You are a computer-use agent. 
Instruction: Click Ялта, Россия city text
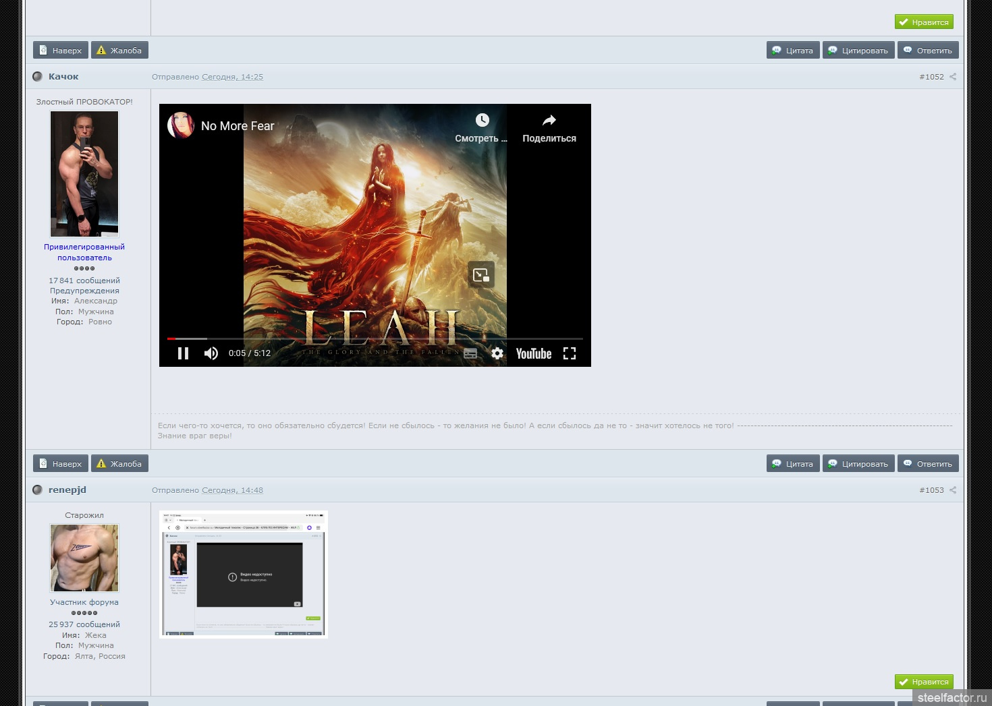(100, 656)
